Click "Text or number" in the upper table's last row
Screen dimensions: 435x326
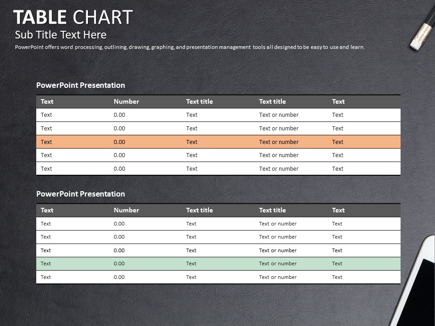tap(279, 168)
